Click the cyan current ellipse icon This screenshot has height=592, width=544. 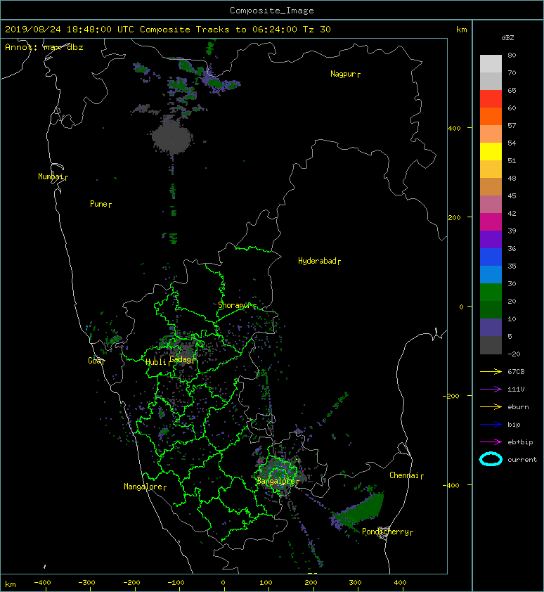491,459
